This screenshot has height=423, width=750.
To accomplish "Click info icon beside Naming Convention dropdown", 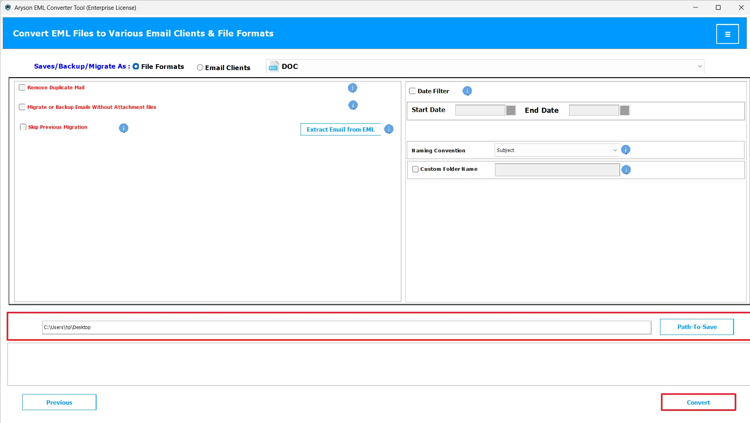I will pos(626,150).
